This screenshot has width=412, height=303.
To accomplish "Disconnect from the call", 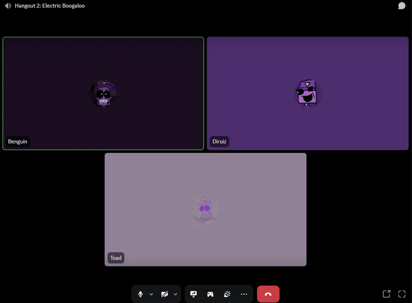I will [268, 294].
